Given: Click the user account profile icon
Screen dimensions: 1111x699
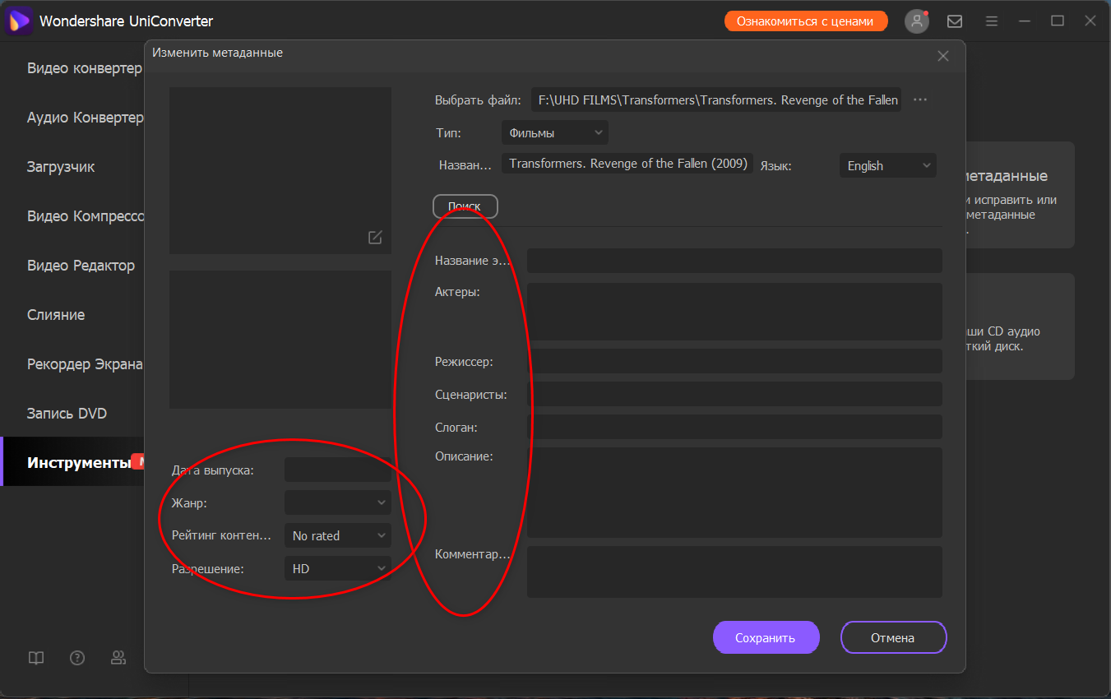Looking at the screenshot, I should pyautogui.click(x=916, y=21).
